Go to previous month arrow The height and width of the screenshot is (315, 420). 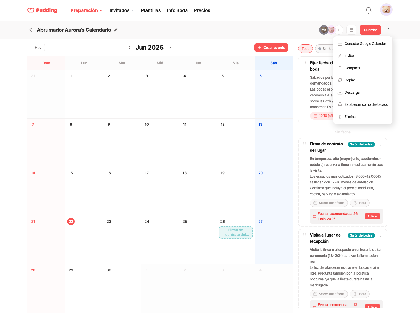[x=129, y=48]
